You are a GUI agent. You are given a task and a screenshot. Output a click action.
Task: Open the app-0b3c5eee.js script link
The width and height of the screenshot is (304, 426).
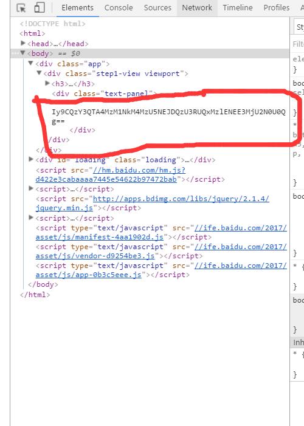[x=161, y=270]
